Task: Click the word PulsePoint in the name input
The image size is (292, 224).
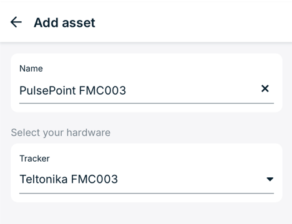Action: pyautogui.click(x=47, y=90)
